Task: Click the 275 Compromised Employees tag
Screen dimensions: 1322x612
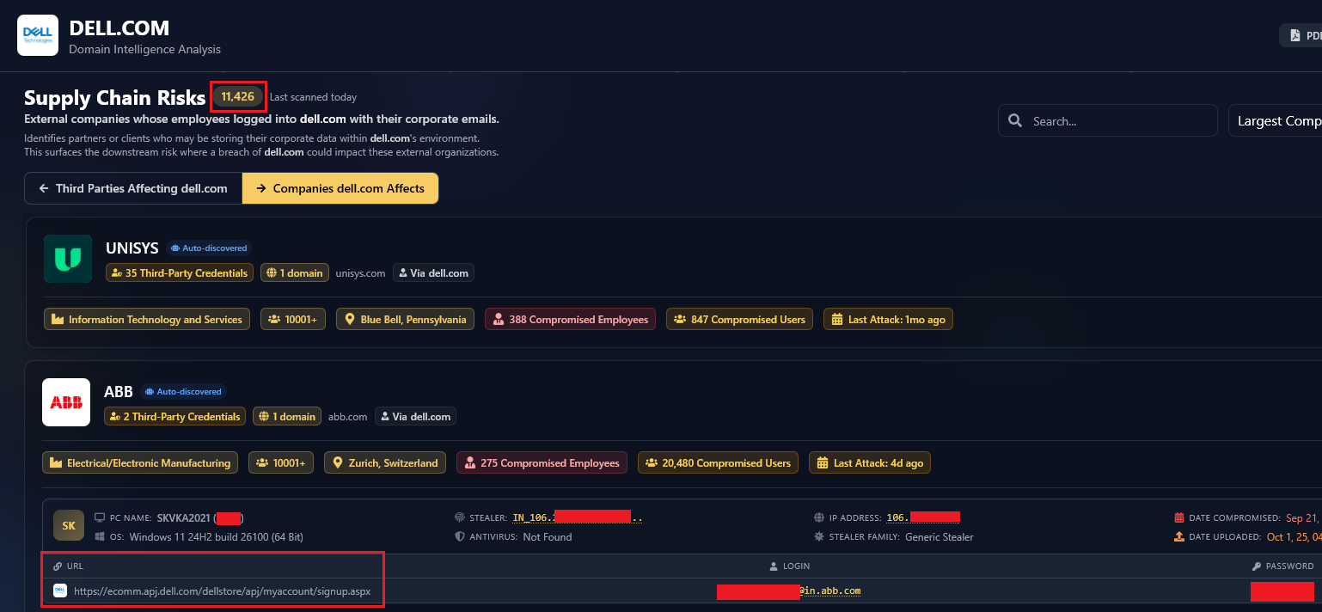Action: pyautogui.click(x=542, y=463)
